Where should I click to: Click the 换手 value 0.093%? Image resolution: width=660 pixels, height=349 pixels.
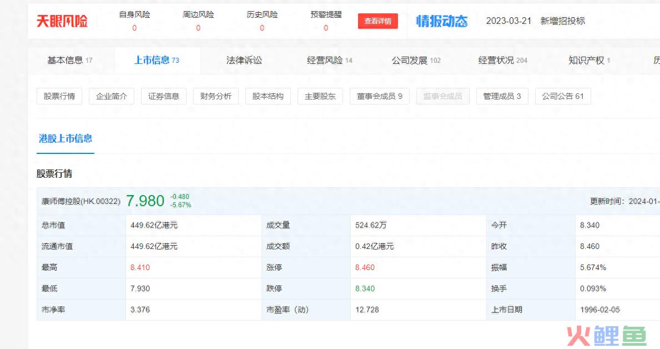(593, 289)
